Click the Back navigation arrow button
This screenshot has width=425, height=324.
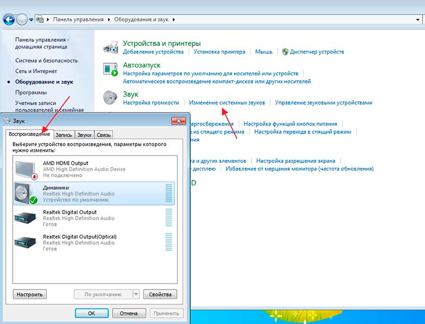tap(8, 20)
